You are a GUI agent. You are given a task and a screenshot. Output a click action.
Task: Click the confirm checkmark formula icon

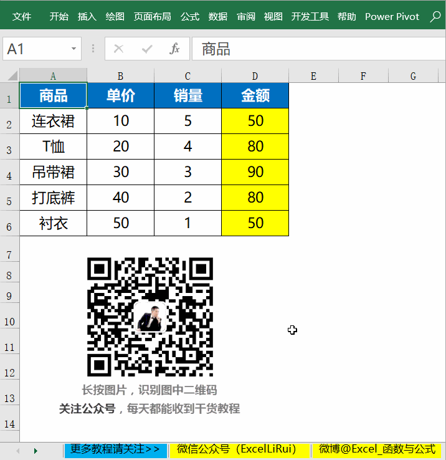[146, 49]
